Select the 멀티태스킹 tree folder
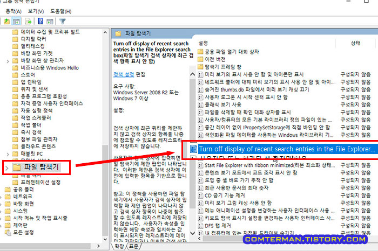Screen dimensions: 378x251 [x=32, y=46]
